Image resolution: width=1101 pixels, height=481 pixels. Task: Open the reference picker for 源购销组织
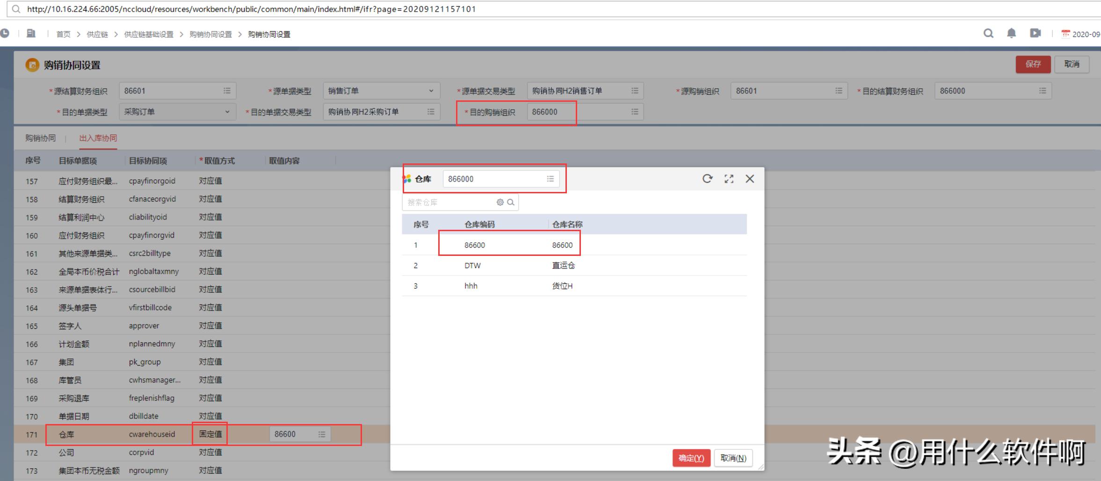[x=838, y=91]
